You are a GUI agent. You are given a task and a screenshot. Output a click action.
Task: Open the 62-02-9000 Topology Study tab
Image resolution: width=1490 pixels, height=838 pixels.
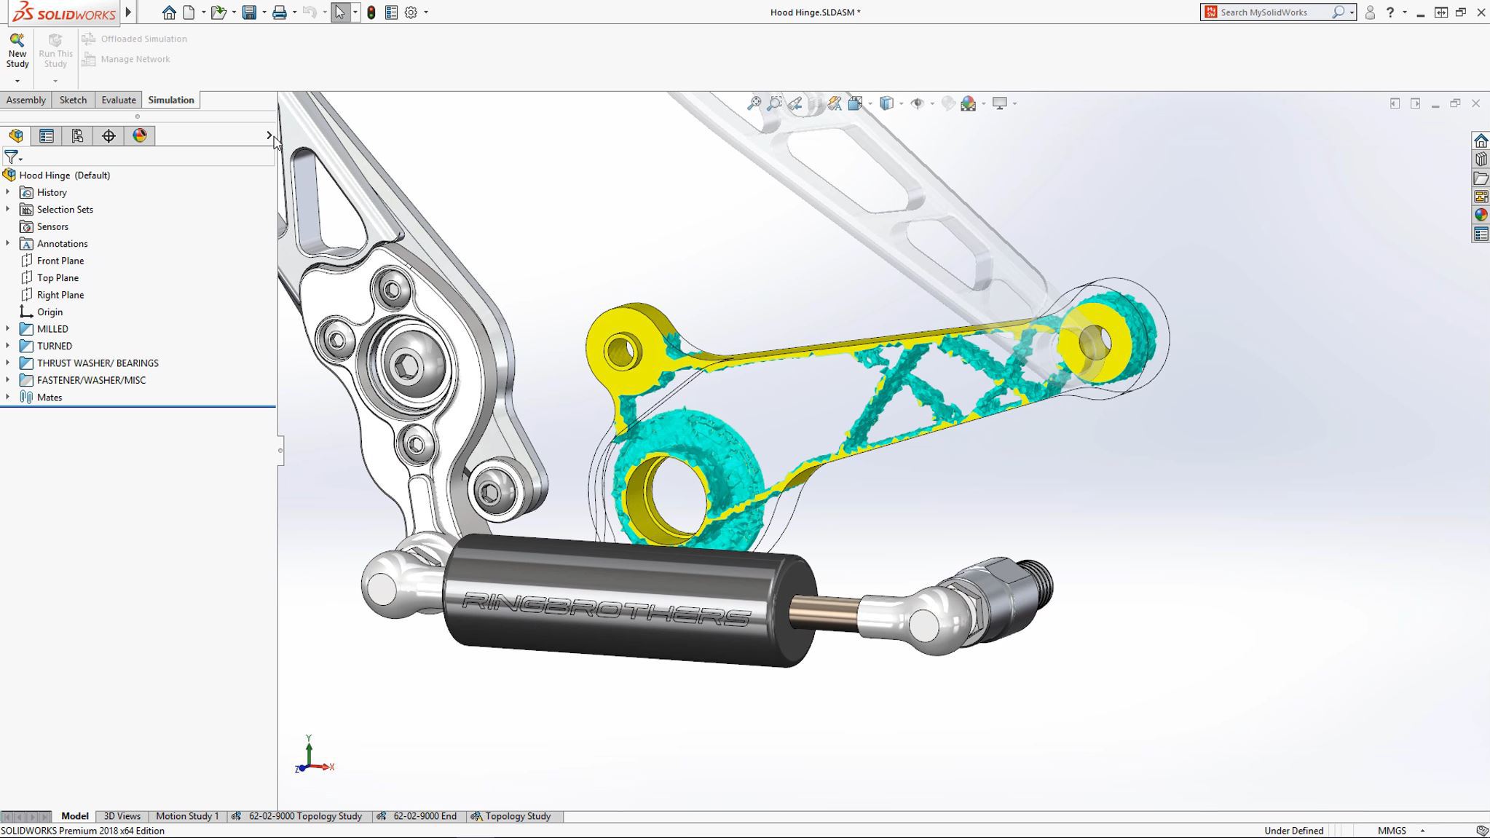pyautogui.click(x=304, y=816)
